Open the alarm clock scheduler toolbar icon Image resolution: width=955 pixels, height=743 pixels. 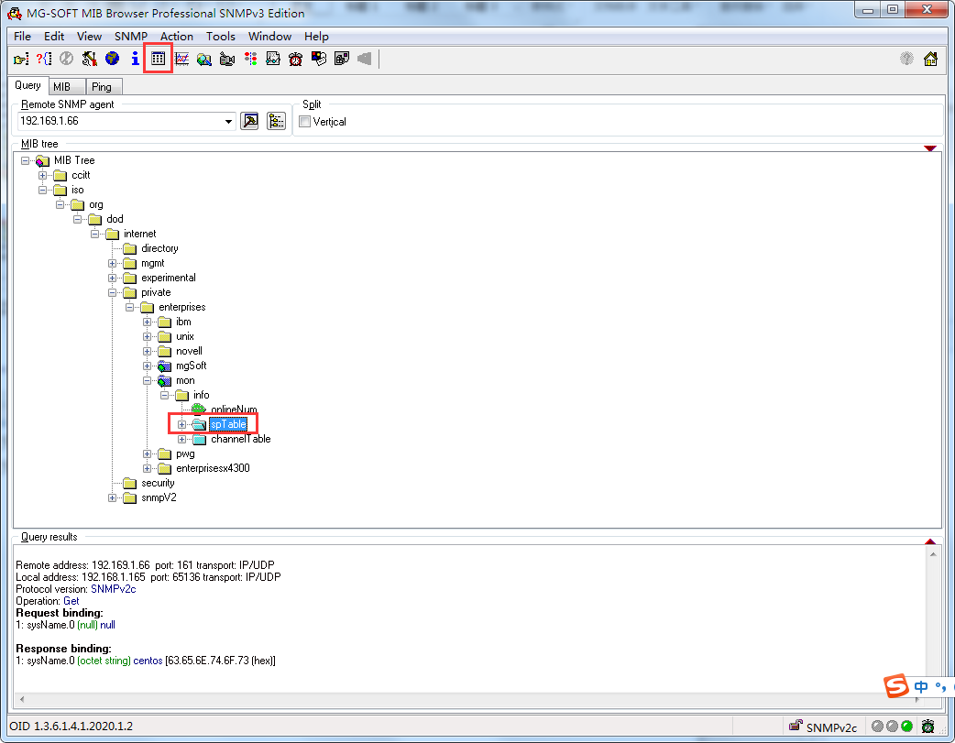(x=294, y=58)
